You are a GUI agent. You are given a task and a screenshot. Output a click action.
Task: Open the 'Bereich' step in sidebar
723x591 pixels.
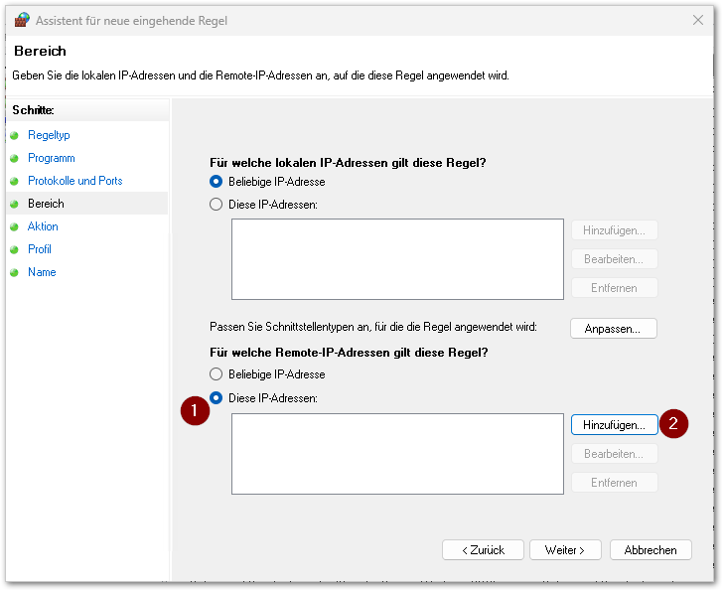(x=46, y=204)
